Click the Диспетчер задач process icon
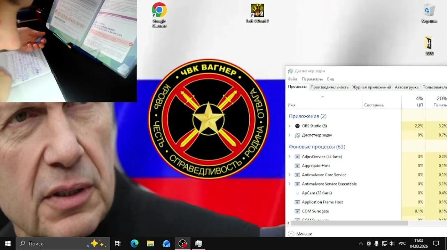Screen dimensions: 447x250 click(297, 135)
